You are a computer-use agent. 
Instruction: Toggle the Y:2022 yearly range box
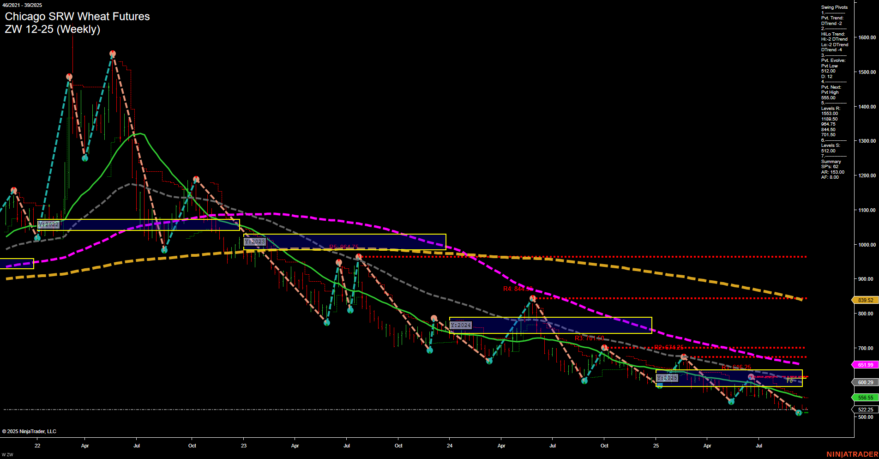[x=48, y=224]
